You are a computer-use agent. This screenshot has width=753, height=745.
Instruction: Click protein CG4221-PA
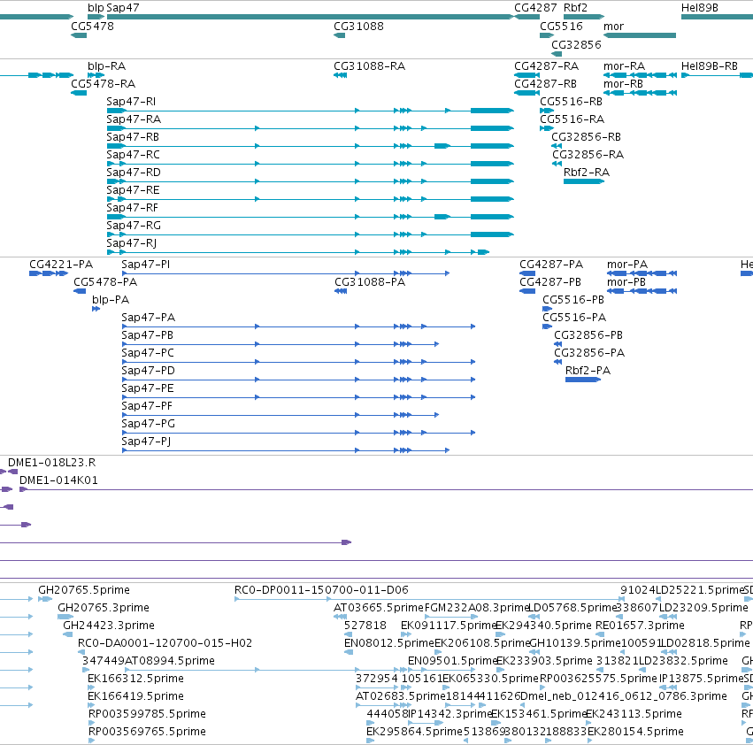click(49, 273)
